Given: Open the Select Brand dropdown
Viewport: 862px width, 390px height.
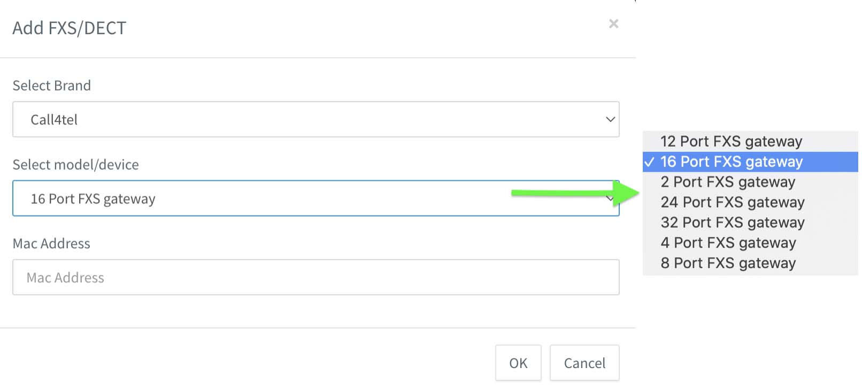Looking at the screenshot, I should tap(315, 119).
